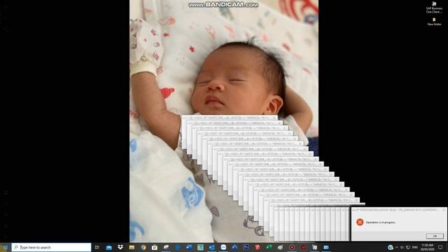Open Microsoft Store from the taskbar
The image size is (448, 252).
pyautogui.click(x=155, y=247)
